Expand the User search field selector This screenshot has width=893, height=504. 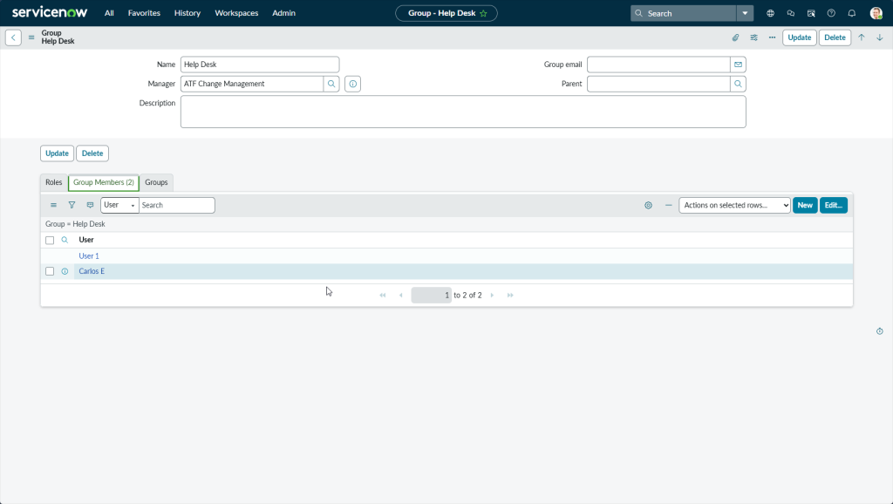pyautogui.click(x=119, y=205)
